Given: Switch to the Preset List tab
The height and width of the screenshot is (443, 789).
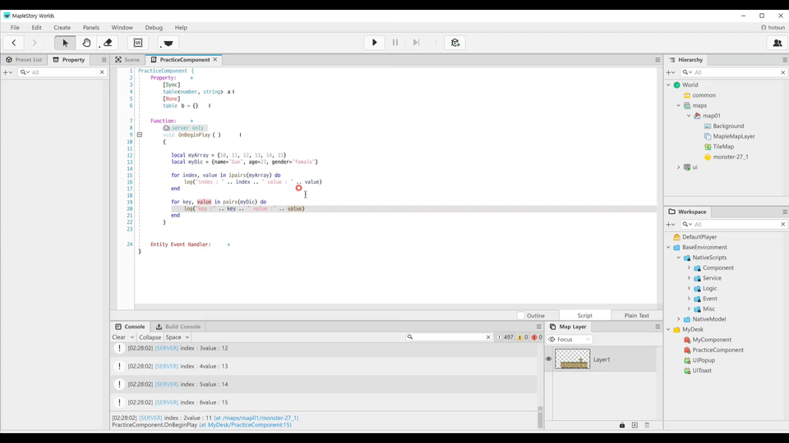Looking at the screenshot, I should tap(24, 60).
